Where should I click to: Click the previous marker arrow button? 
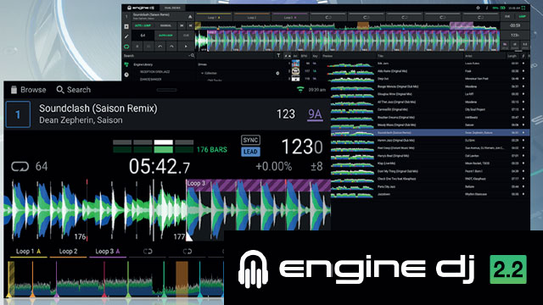[182, 25]
